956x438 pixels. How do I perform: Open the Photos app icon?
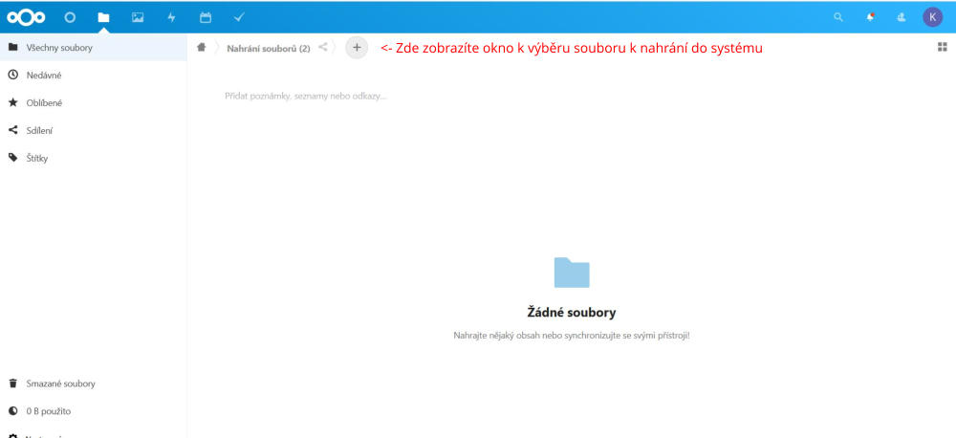pyautogui.click(x=138, y=17)
